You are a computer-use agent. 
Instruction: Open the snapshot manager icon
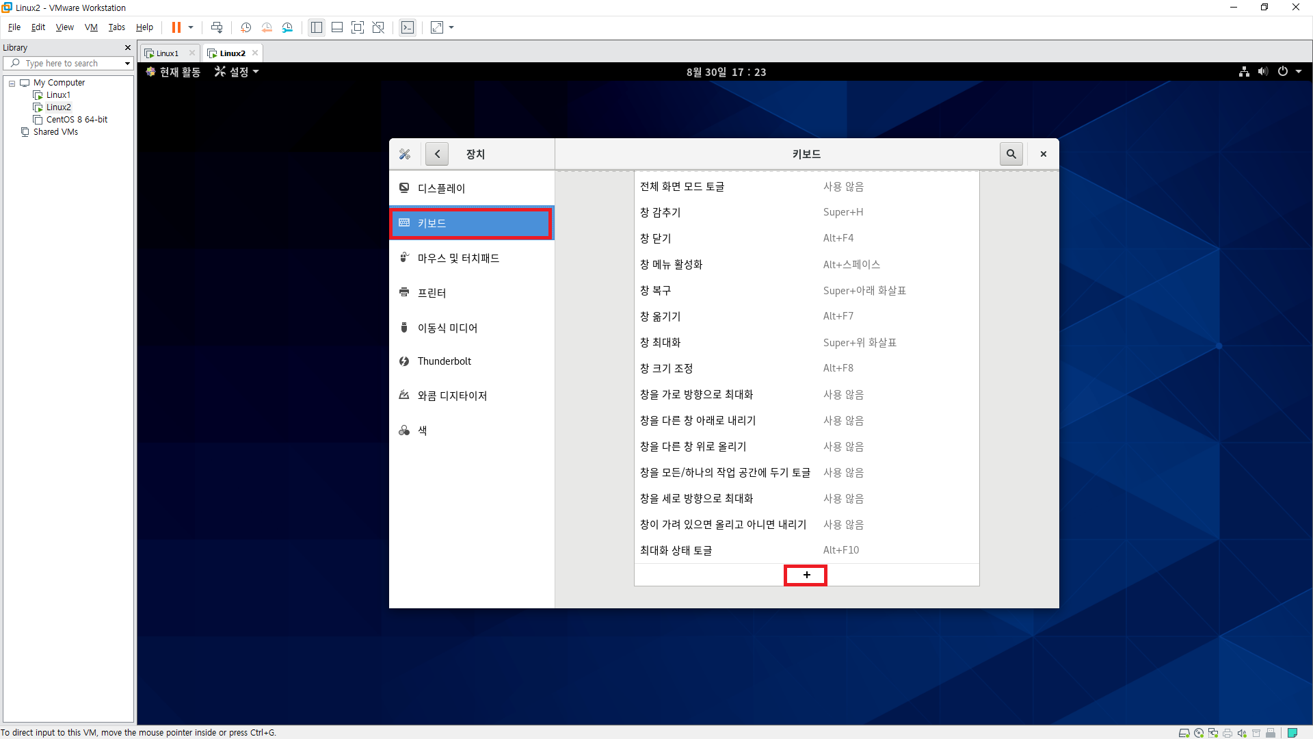point(288,27)
